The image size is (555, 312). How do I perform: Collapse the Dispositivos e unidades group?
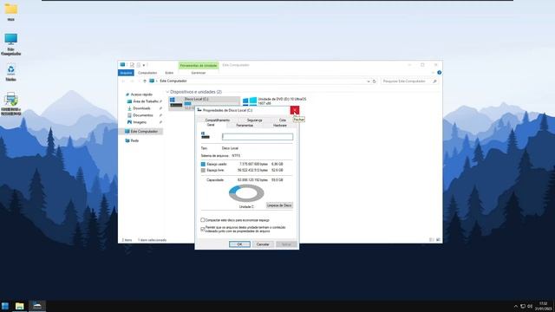[167, 92]
